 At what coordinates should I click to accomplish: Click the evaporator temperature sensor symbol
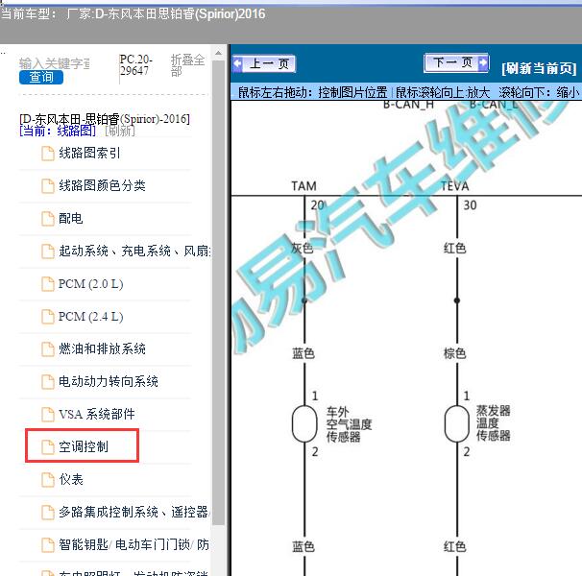pyautogui.click(x=457, y=423)
